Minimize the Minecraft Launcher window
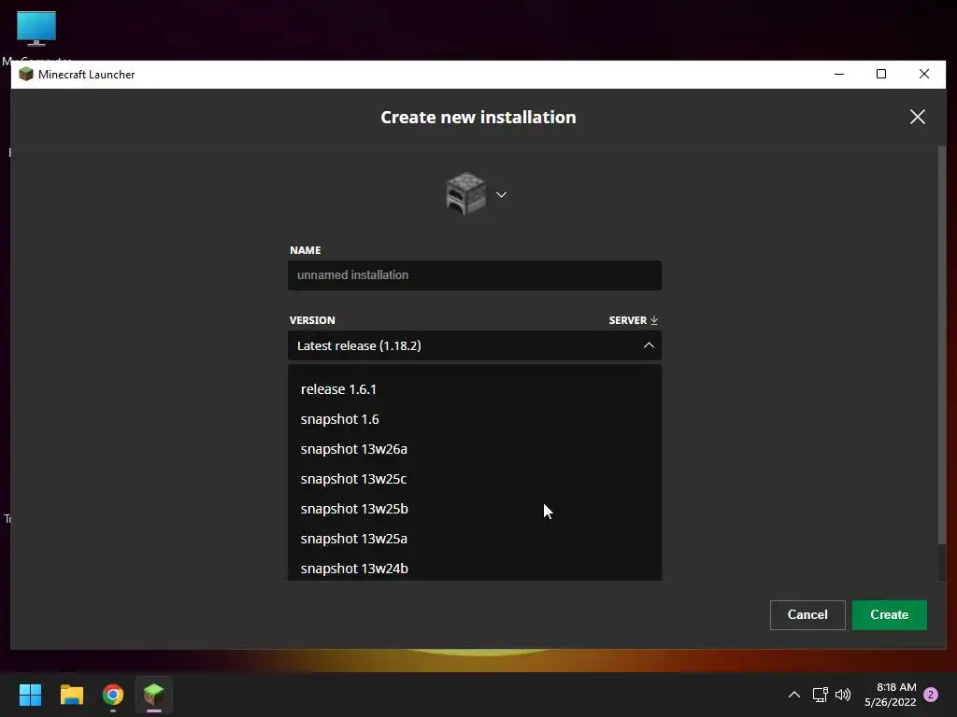The image size is (957, 717). (839, 75)
